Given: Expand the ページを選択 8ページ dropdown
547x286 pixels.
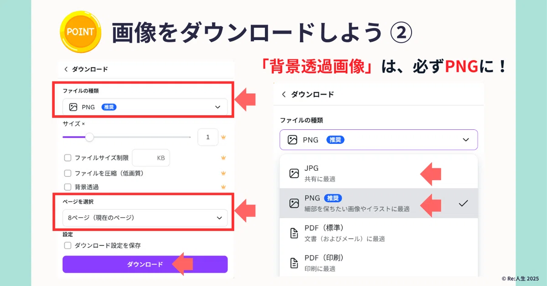Looking at the screenshot, I should [145, 218].
